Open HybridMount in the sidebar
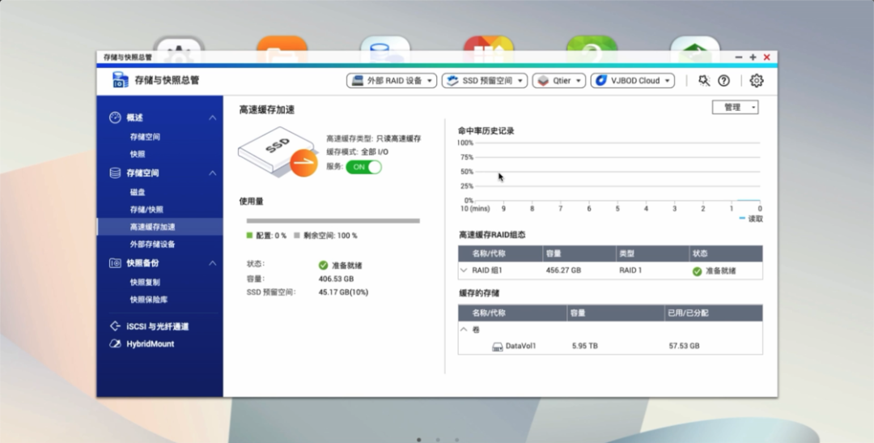This screenshot has height=443, width=874. coord(150,343)
